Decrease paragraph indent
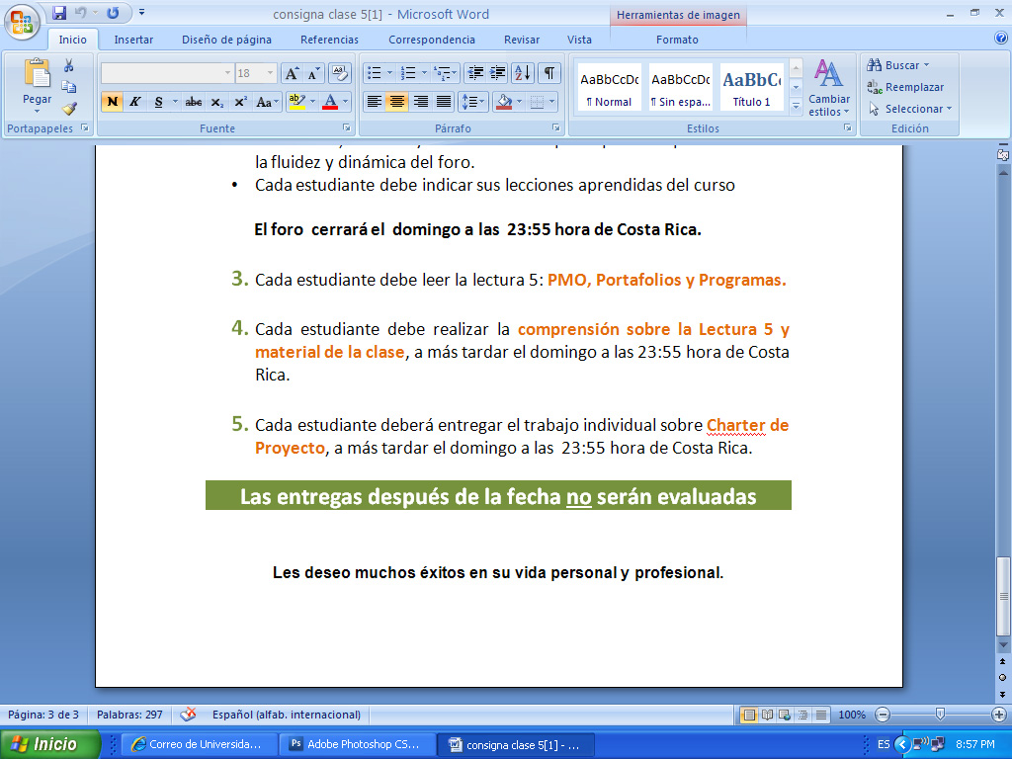The image size is (1012, 759). (x=475, y=73)
